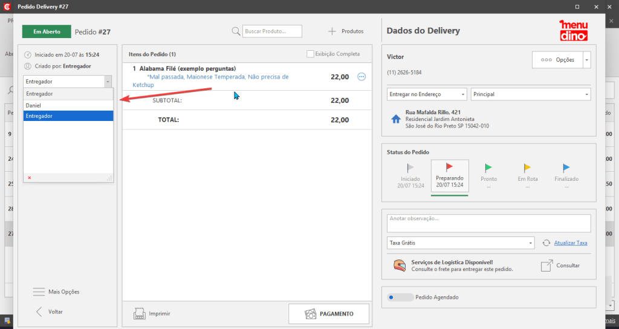The image size is (619, 329).
Task: Expand the Opções button dropdown arrow
Action: 586,60
